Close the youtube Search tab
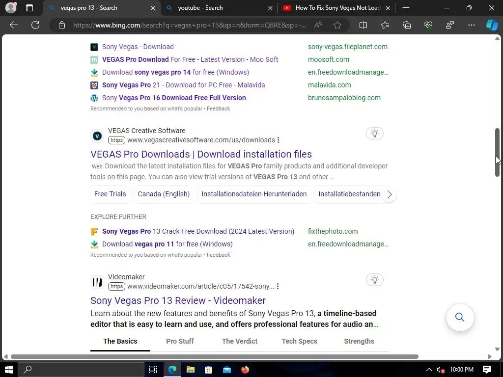The image size is (503, 377). [271, 8]
